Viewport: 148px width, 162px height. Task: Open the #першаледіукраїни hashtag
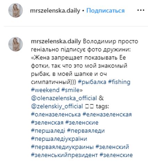[x=59, y=139]
